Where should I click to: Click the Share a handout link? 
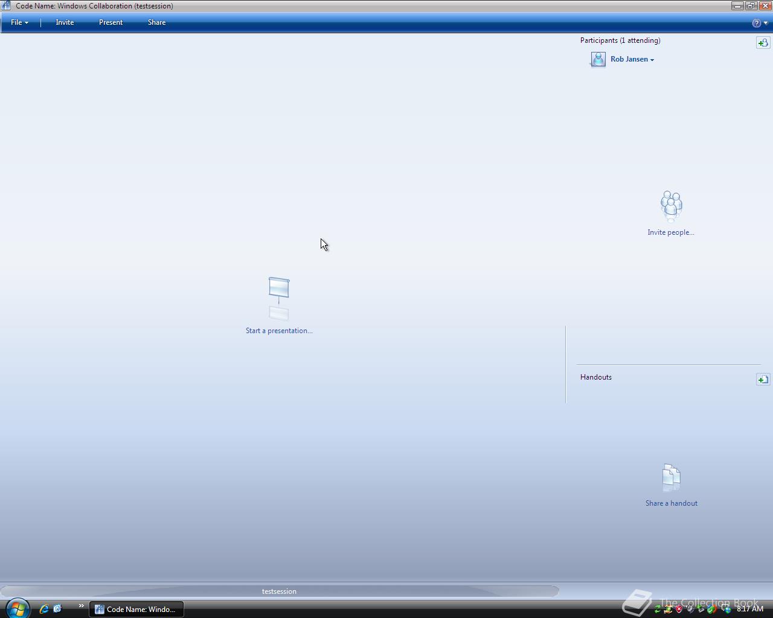tap(672, 503)
